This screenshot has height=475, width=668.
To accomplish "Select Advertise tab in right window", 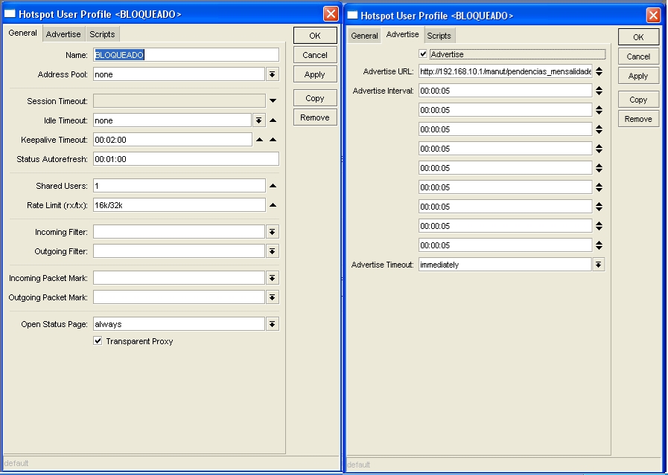I will (x=402, y=35).
